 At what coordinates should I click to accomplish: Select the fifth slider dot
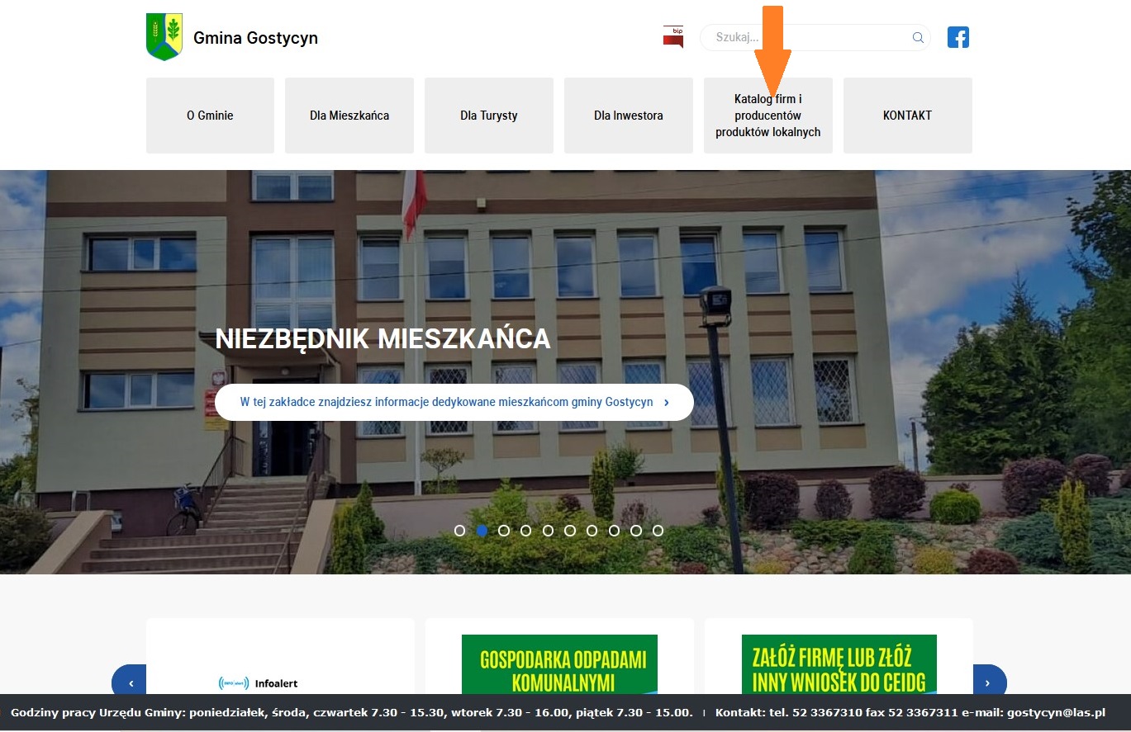click(x=548, y=531)
